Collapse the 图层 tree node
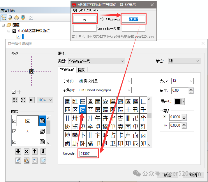The height and width of the screenshot is (182, 208). pos(3,25)
